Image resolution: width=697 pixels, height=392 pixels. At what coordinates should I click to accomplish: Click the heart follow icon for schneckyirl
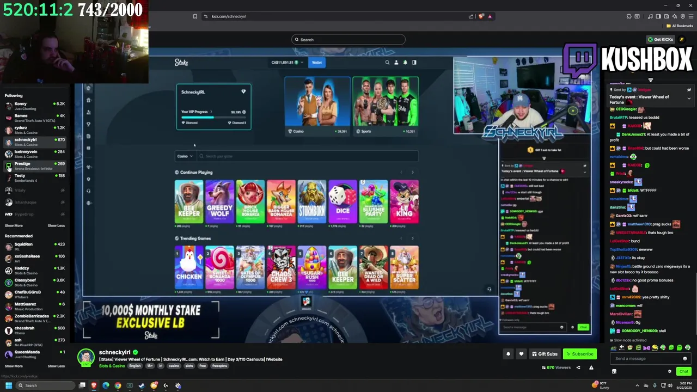[x=521, y=354]
